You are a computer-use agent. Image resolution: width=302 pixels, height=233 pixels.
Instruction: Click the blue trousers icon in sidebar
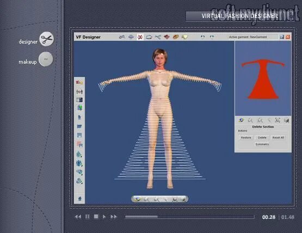point(79,135)
